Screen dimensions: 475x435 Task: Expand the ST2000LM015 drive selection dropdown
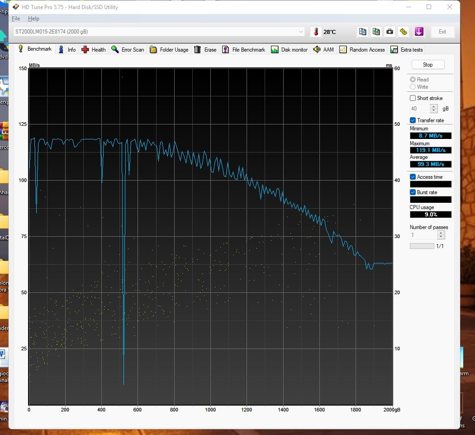tap(300, 32)
